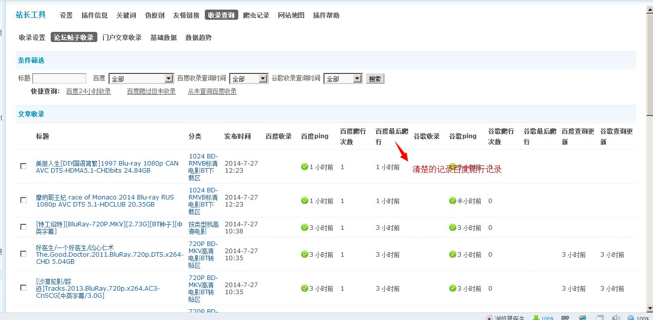
Task: Open the 插件帮助 tab
Action: pos(326,15)
